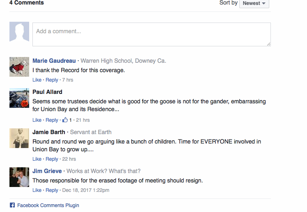Click the Facebook logo icon in footer
Image resolution: width=307 pixels, height=212 pixels.
coord(12,205)
